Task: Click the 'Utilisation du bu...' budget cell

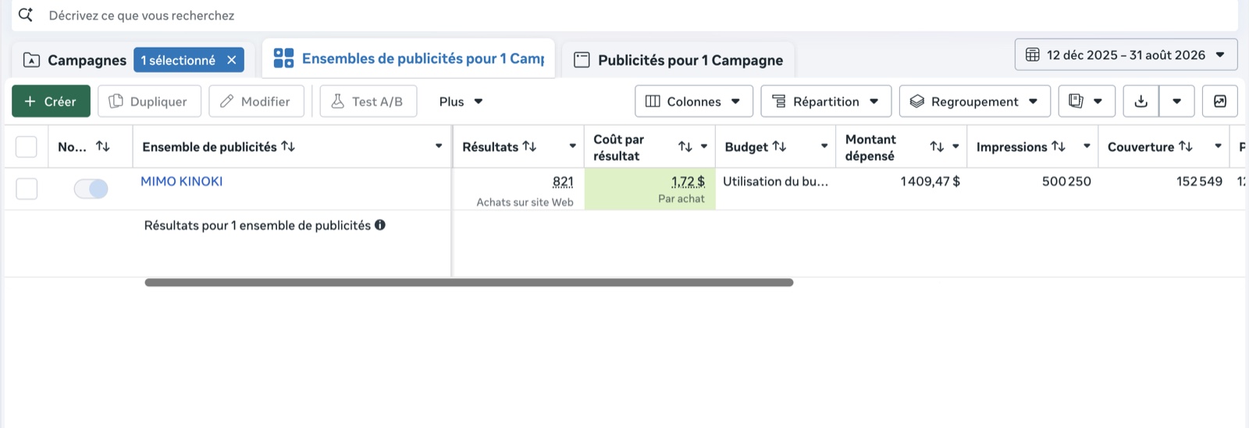Action: [x=775, y=182]
